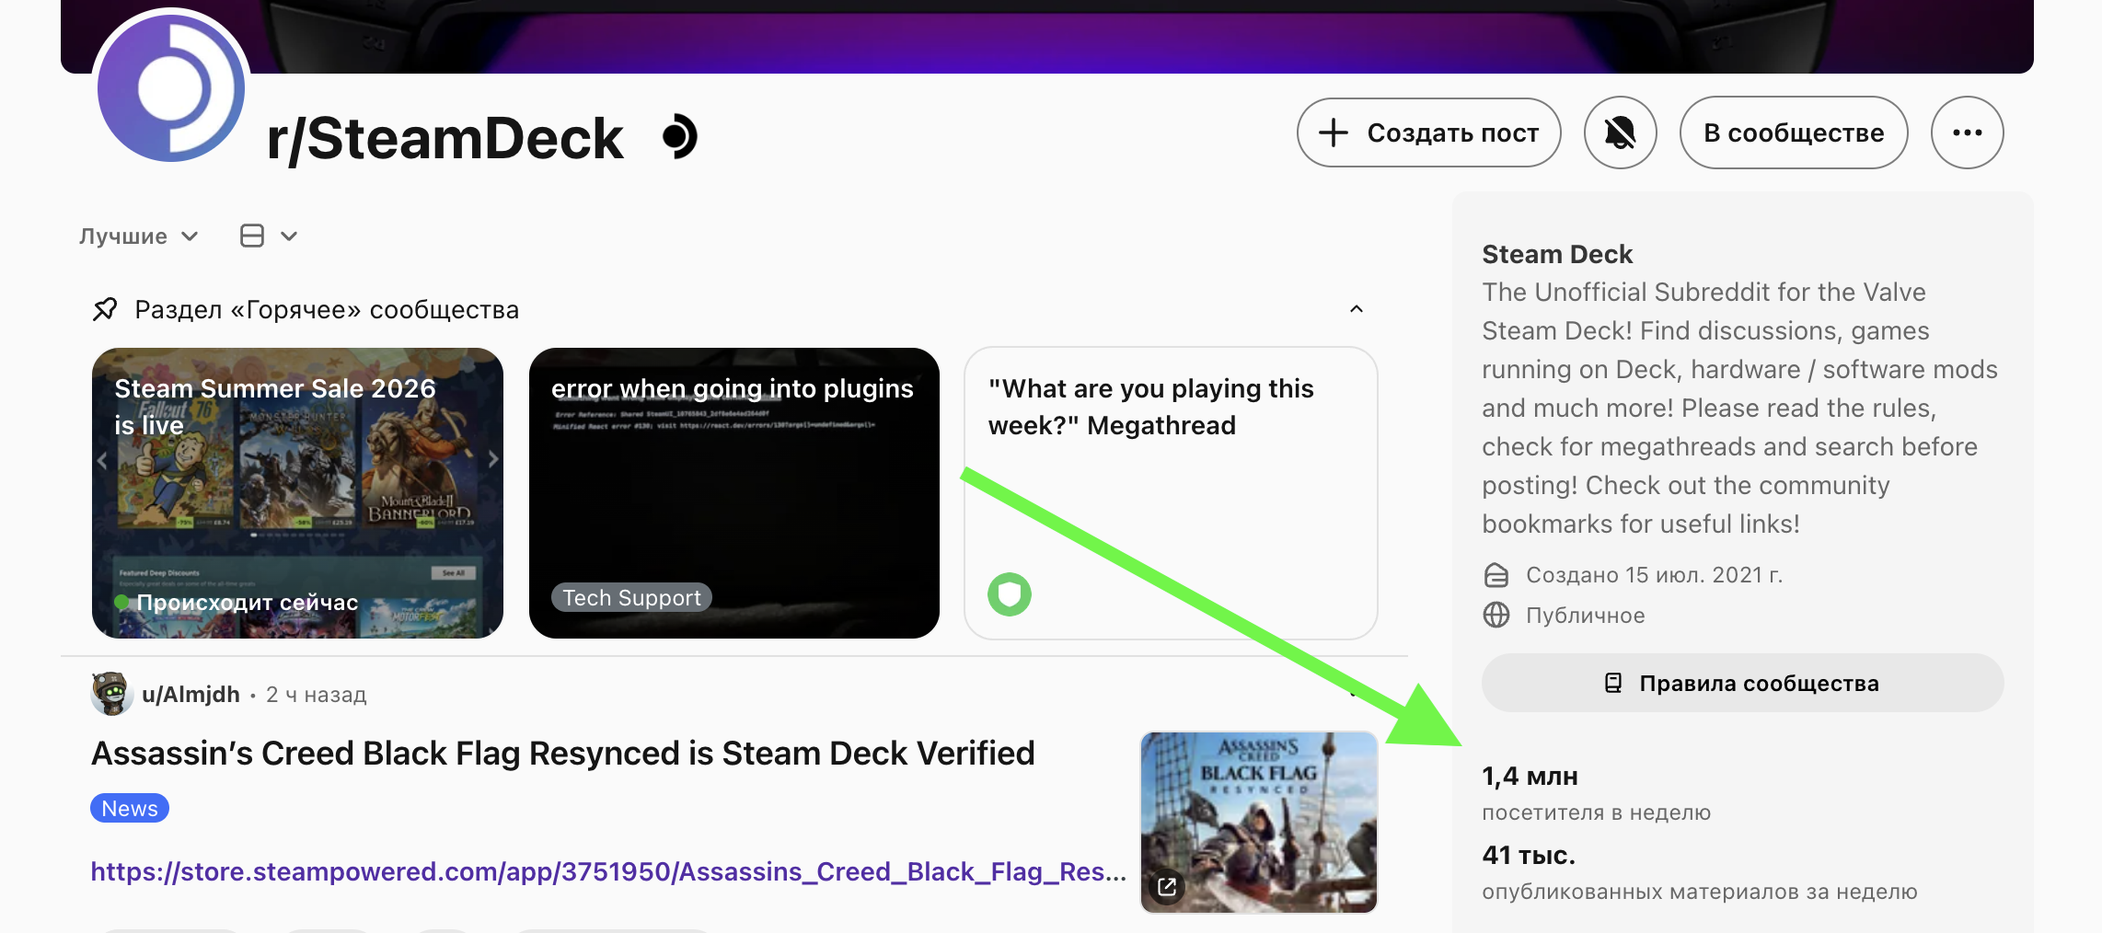Open the What are you playing Megathread
Viewport: 2102px width, 933px height.
pos(1171,493)
